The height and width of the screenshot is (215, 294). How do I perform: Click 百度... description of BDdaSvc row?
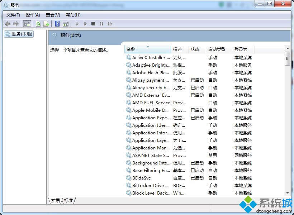(x=179, y=178)
